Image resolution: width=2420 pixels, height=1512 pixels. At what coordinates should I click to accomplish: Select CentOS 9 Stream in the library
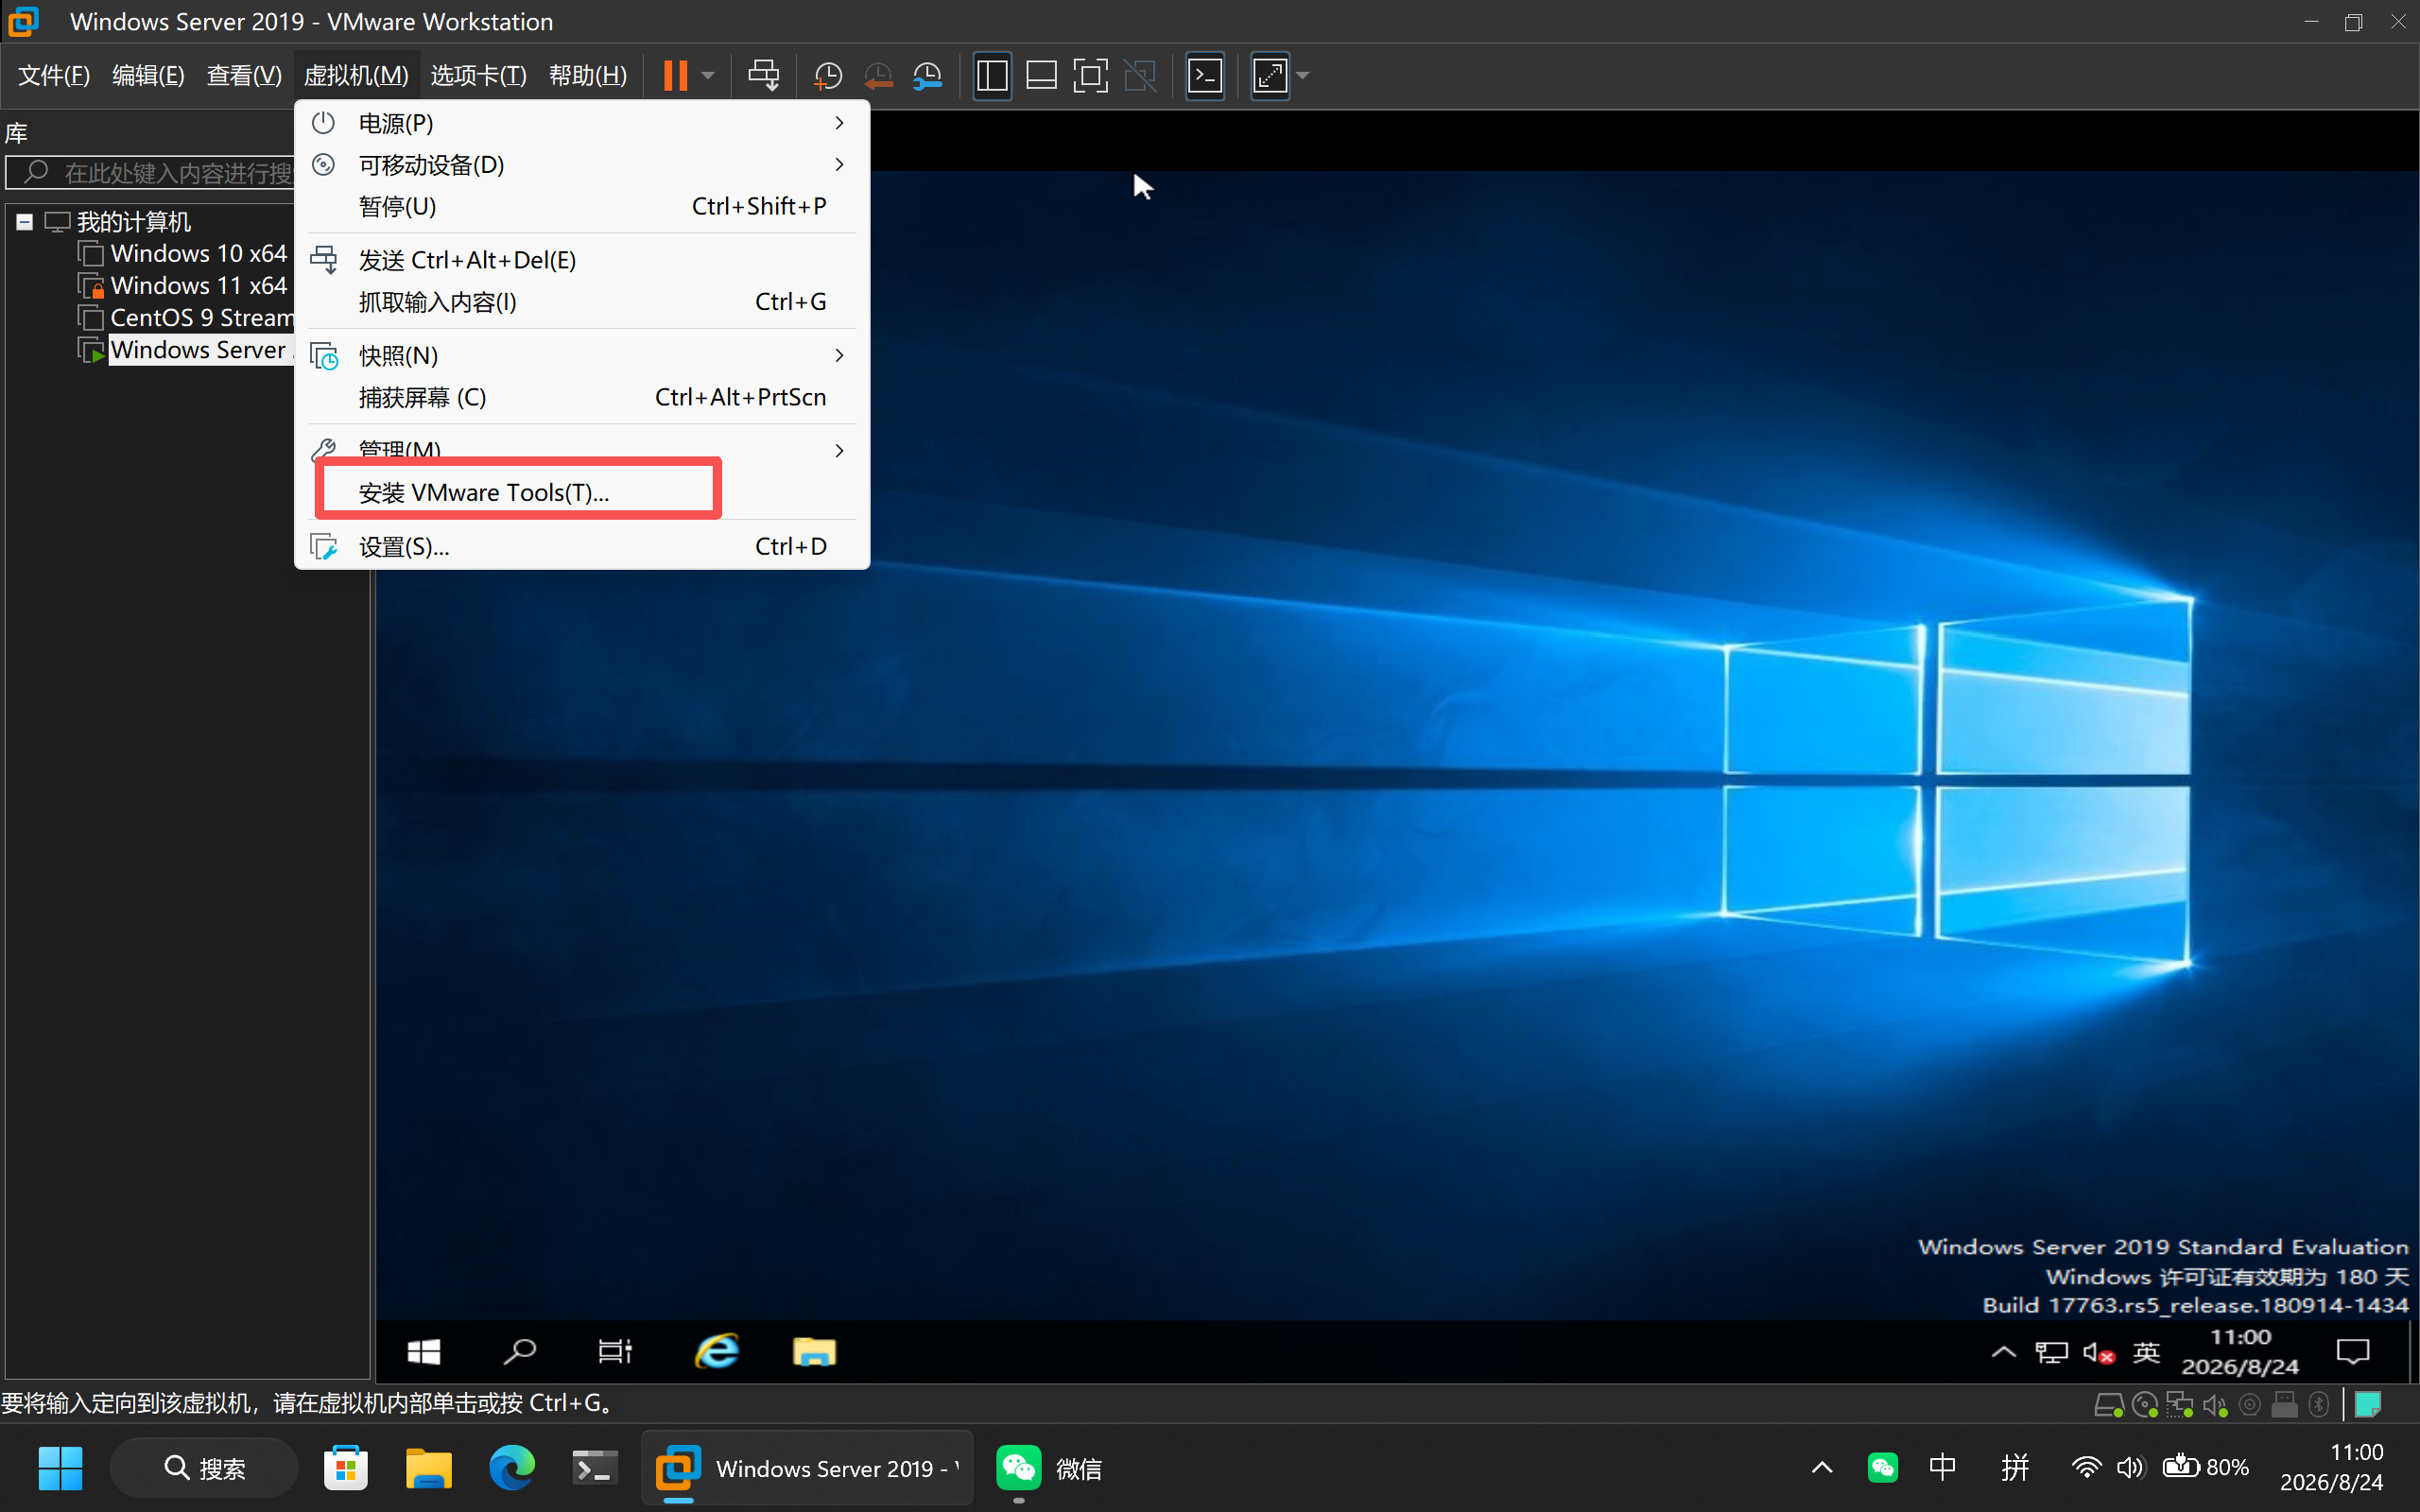[200, 318]
